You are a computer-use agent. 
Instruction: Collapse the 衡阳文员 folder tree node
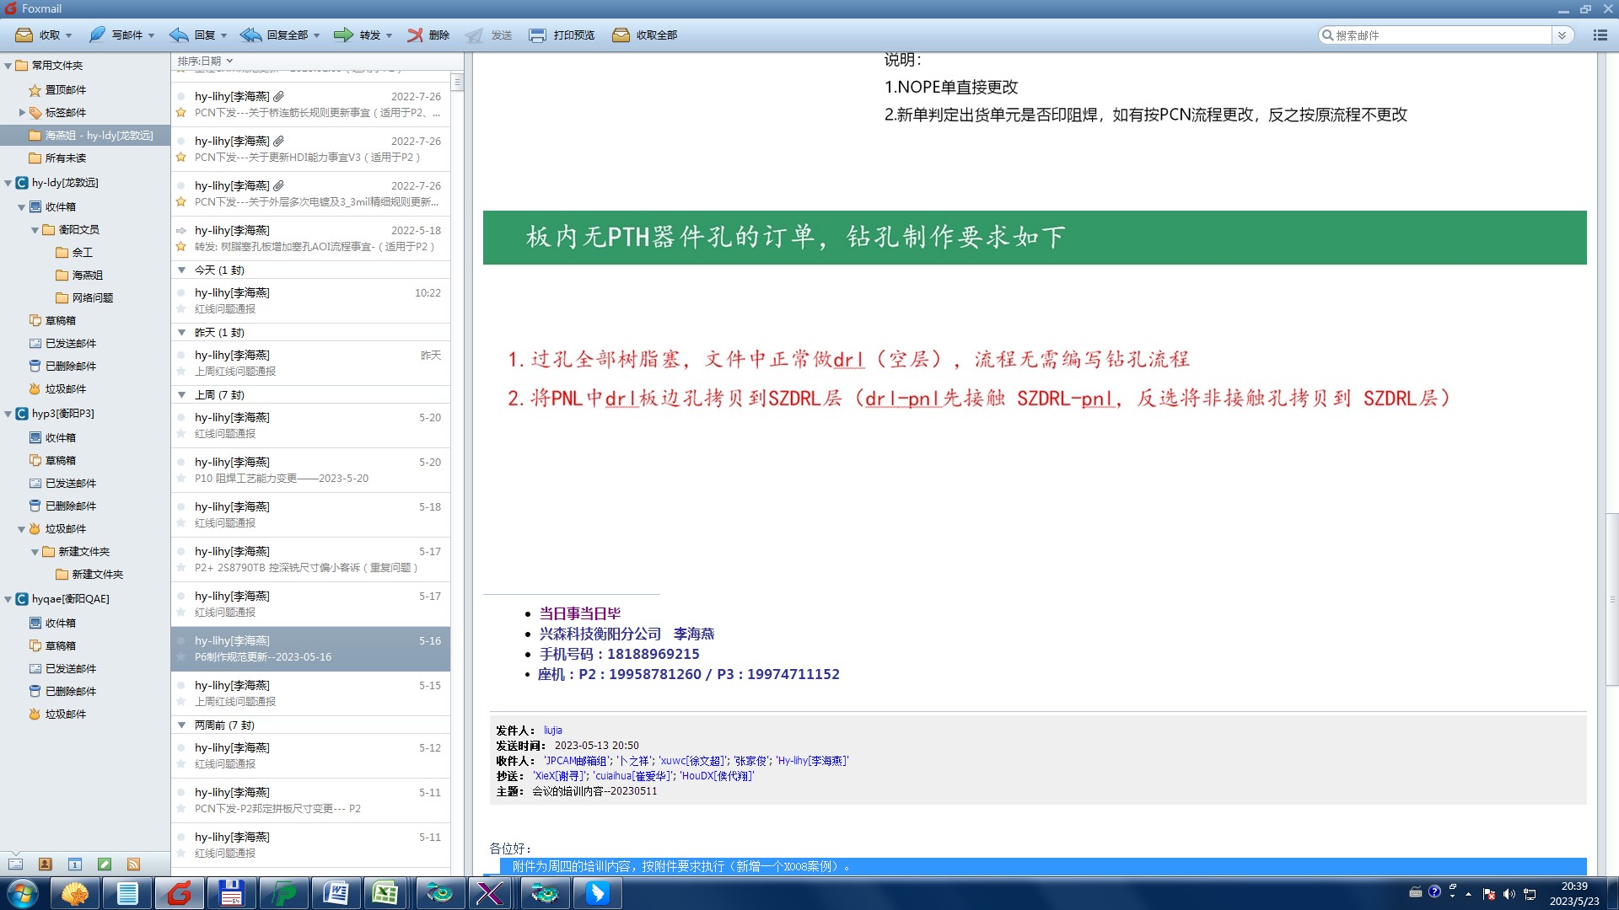click(x=35, y=230)
